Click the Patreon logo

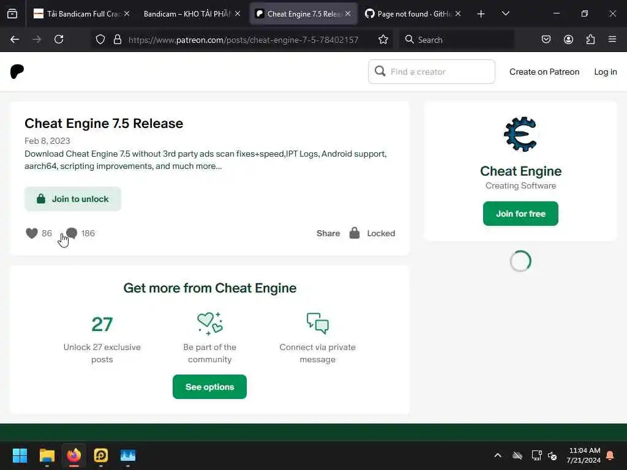(17, 72)
